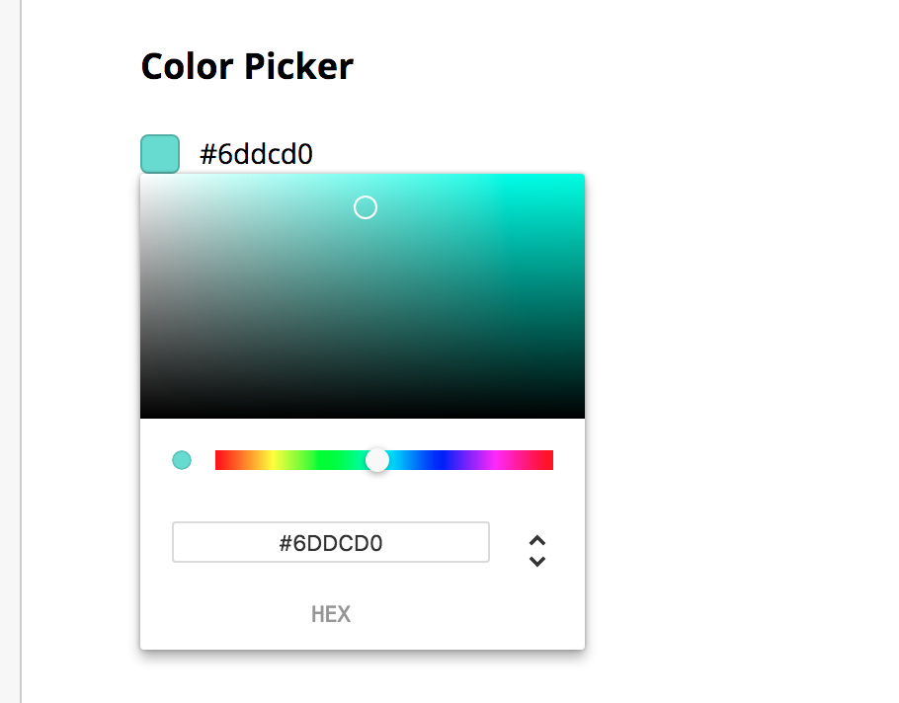Click the round color preview dot
899x703 pixels.
coord(182,460)
